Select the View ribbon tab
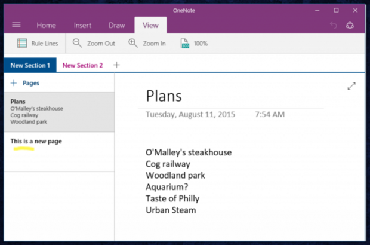Image resolution: width=370 pixels, height=245 pixels. 150,25
